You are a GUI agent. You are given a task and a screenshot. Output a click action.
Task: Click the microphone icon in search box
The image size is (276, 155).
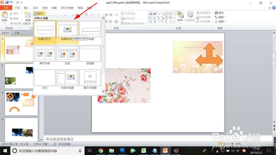pos(80,151)
